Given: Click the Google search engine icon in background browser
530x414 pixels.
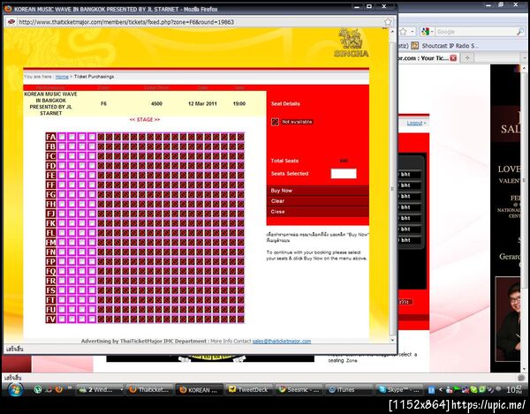Looking at the screenshot, I should click(x=425, y=32).
